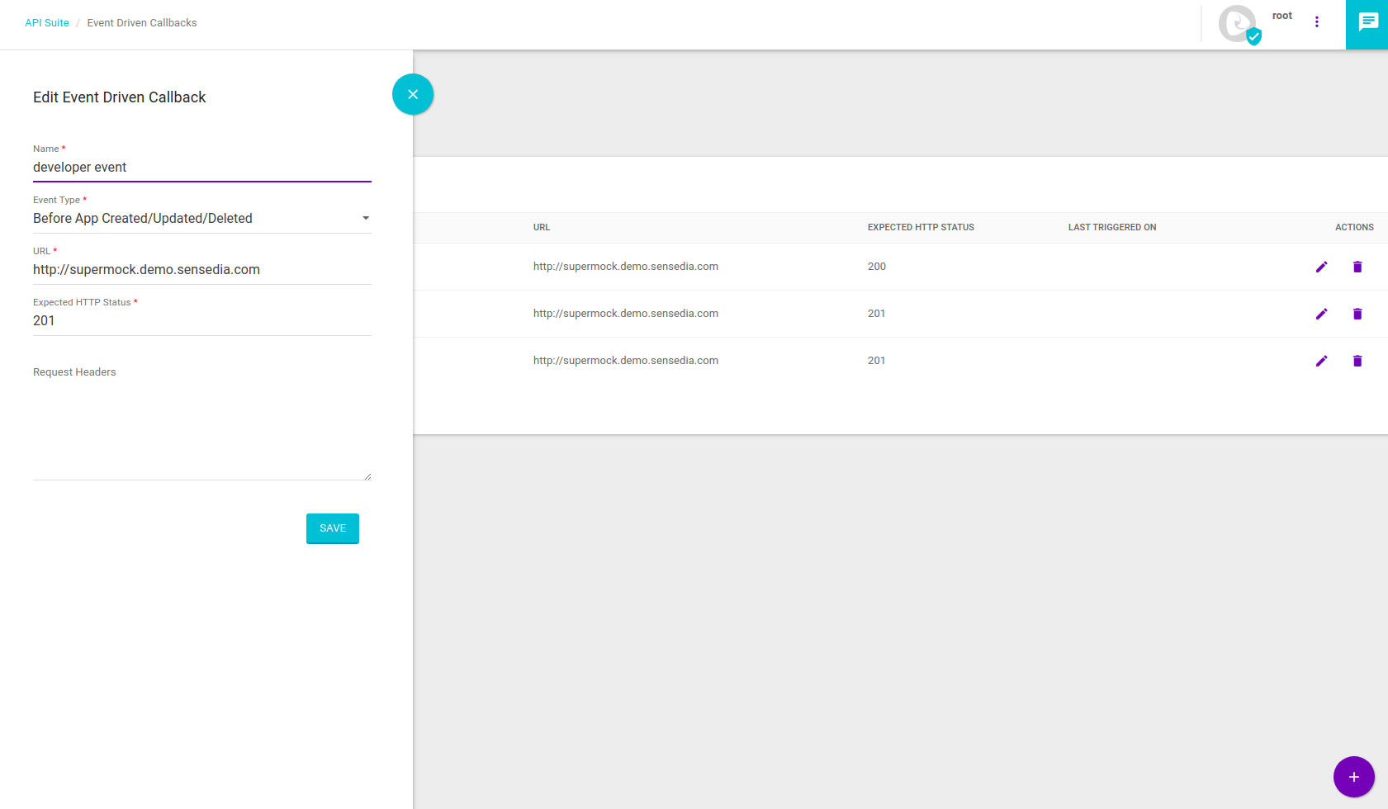Click the Expected HTTP Status field
Image resolution: width=1388 pixels, height=809 pixels.
point(201,321)
